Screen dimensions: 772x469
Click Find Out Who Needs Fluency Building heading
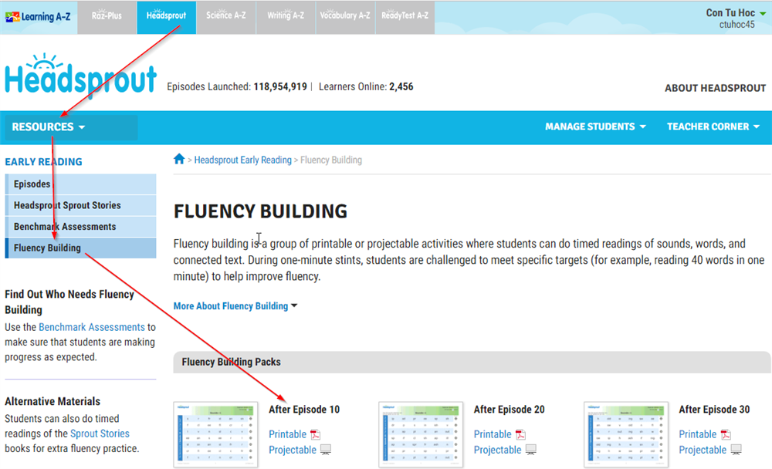(x=69, y=302)
